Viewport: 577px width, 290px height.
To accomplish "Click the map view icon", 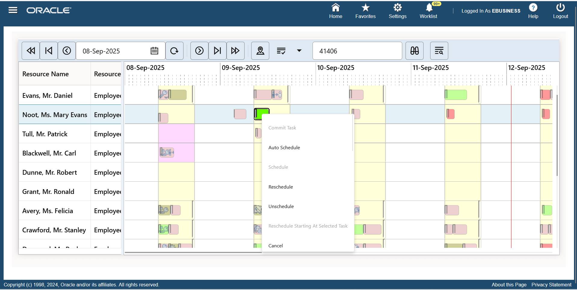I will click(x=260, y=51).
